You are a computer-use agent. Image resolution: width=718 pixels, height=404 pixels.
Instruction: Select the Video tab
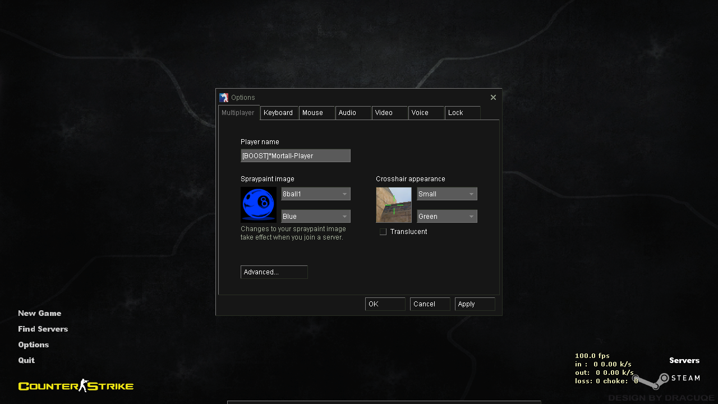(389, 113)
